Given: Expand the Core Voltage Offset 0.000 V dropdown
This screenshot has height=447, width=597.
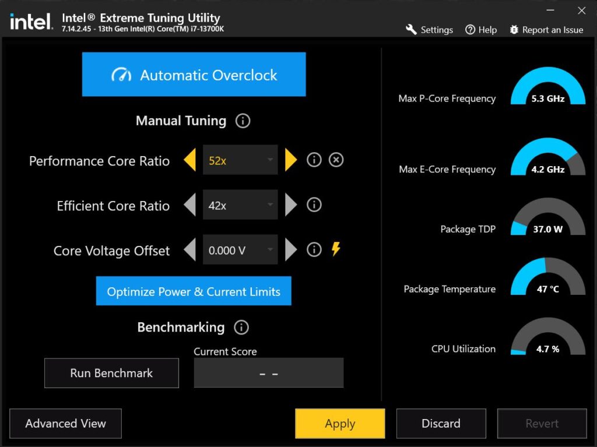Looking at the screenshot, I should 240,250.
